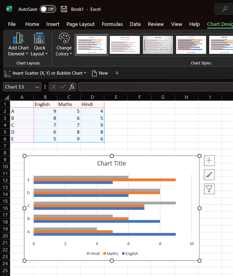Select column H header
Screen dimensions: 233x276
click(x=187, y=97)
